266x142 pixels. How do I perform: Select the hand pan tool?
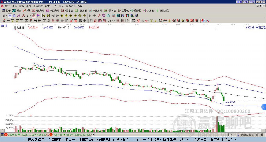click(x=90, y=16)
